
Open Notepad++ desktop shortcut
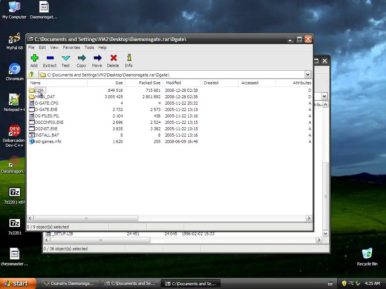[x=14, y=103]
